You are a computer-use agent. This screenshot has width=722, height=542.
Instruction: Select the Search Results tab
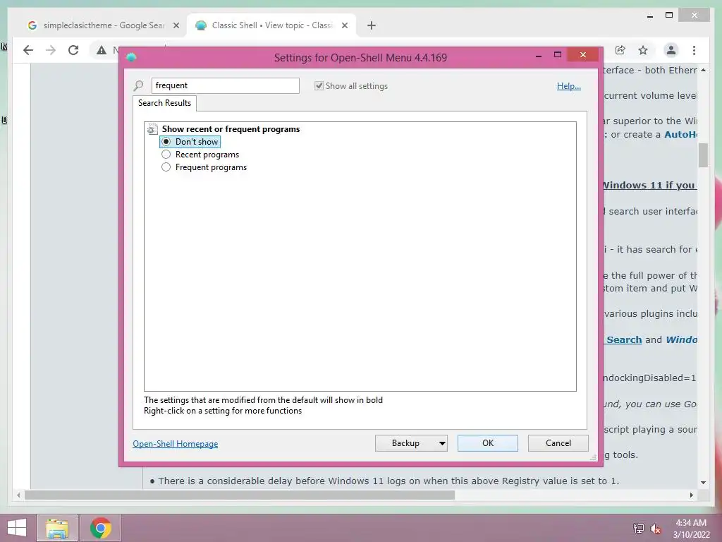(164, 103)
